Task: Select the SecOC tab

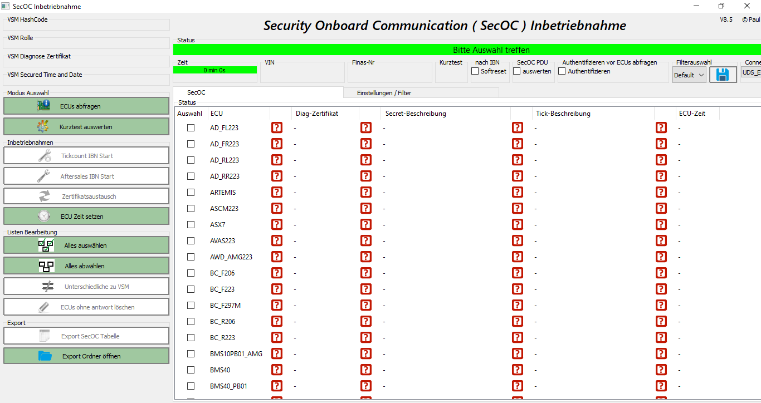Action: point(196,92)
